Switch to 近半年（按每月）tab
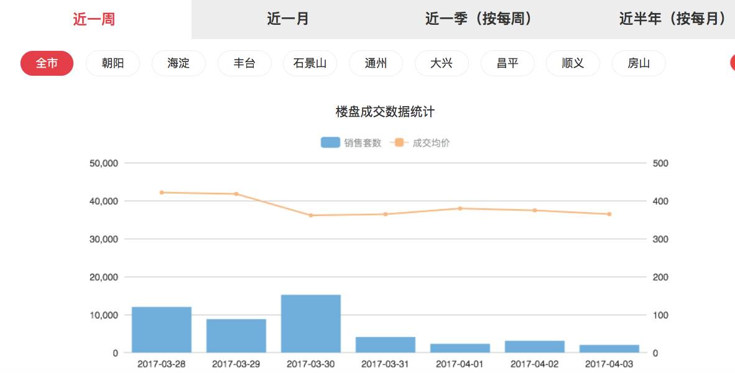Screen dimensions: 735x373 click(x=673, y=19)
